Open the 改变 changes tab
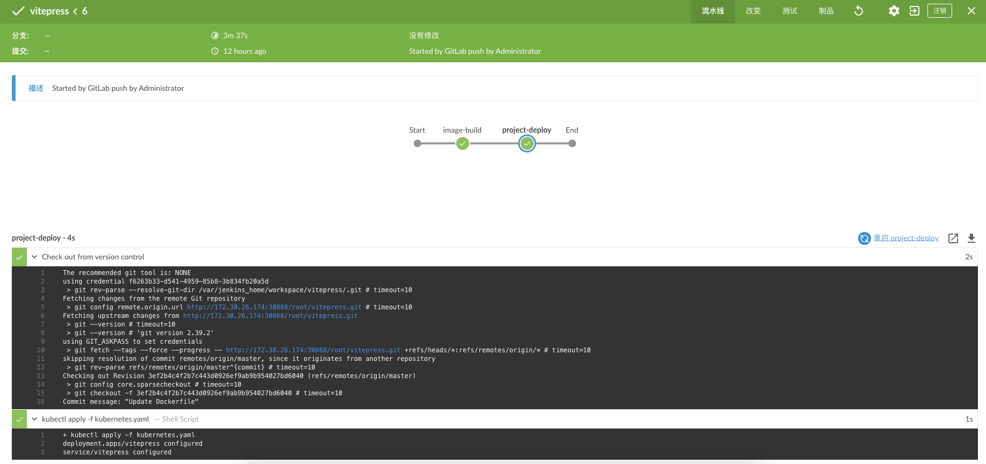 pyautogui.click(x=753, y=11)
